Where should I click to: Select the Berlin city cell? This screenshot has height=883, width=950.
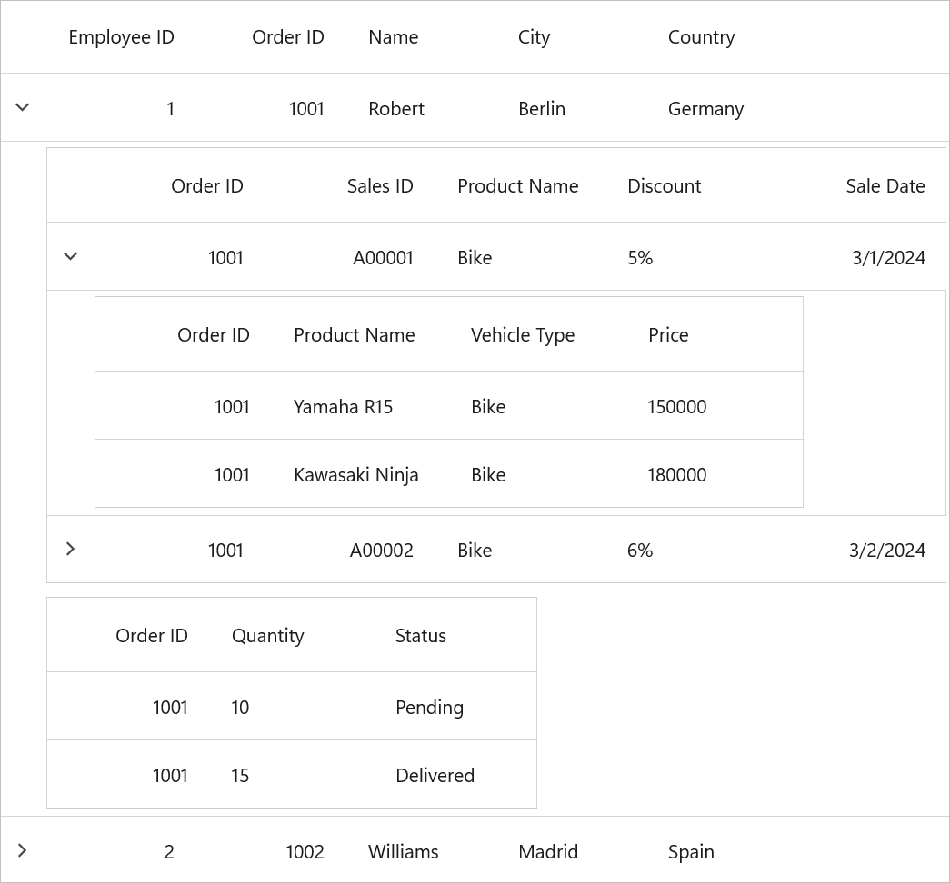(x=542, y=109)
